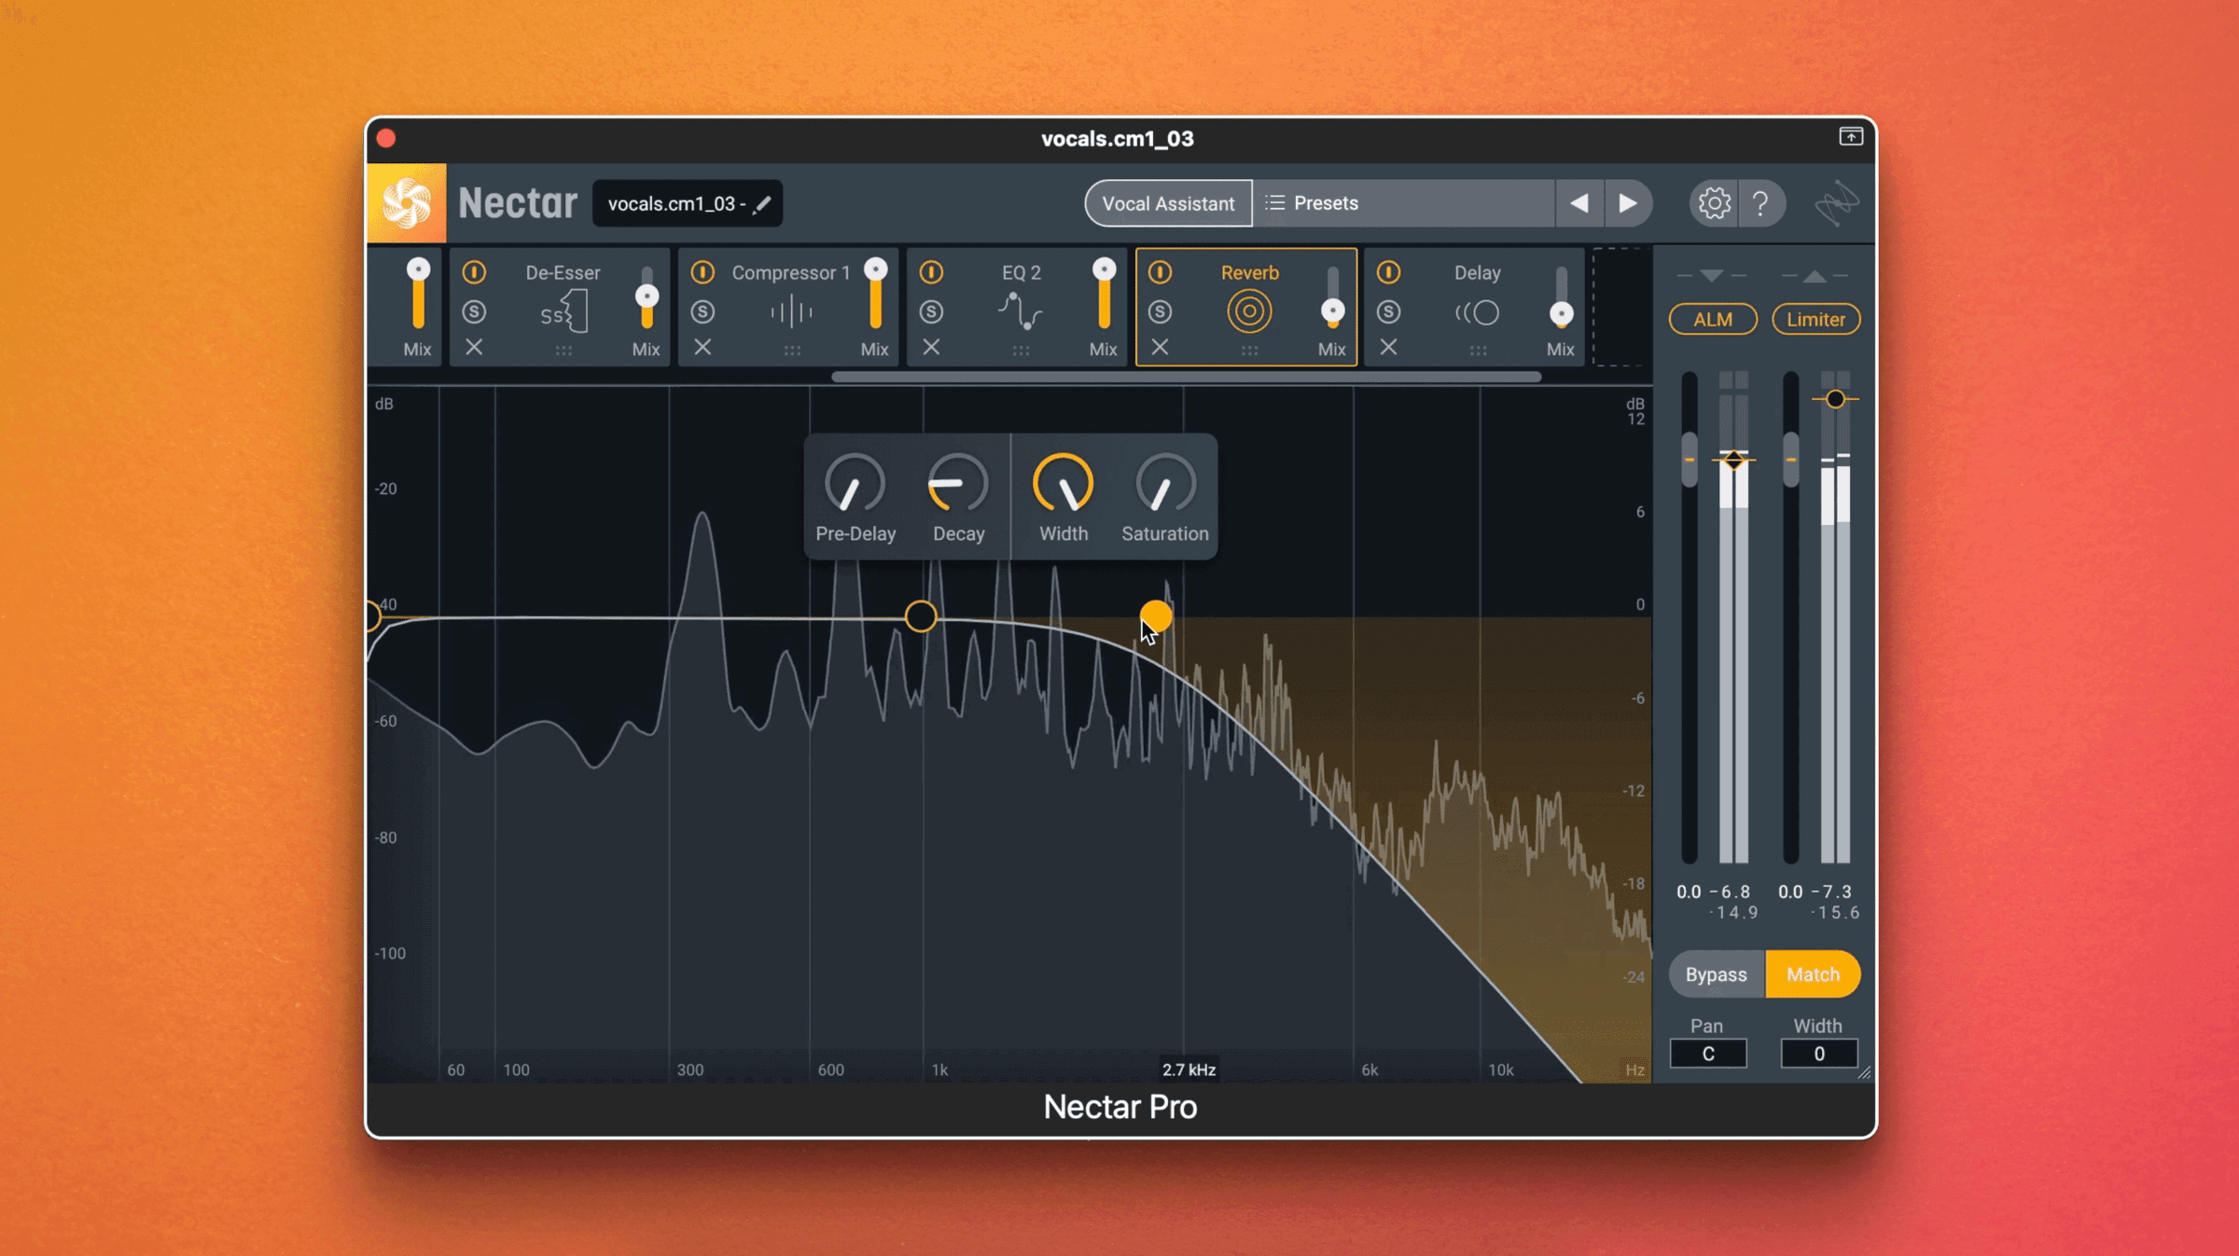2239x1256 pixels.
Task: Remove the Delay module
Action: click(1388, 347)
